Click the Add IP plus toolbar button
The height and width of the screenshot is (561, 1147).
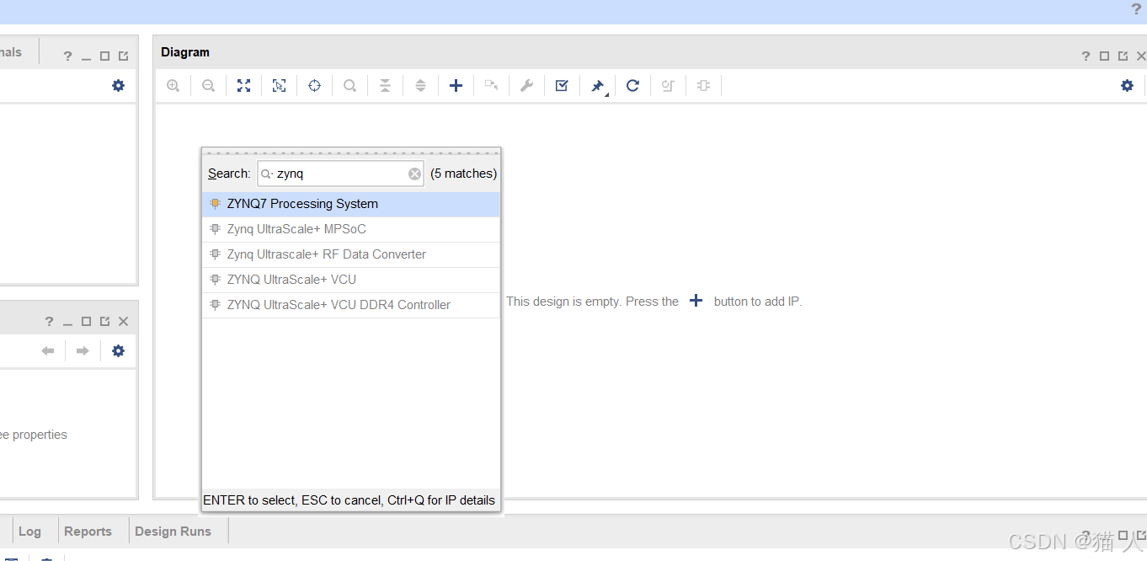pyautogui.click(x=456, y=85)
